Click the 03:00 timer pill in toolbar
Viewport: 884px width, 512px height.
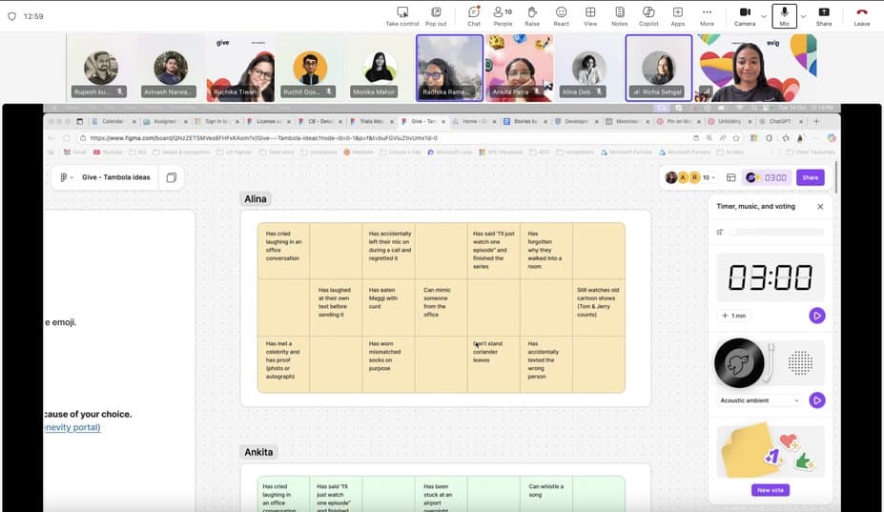pyautogui.click(x=768, y=177)
